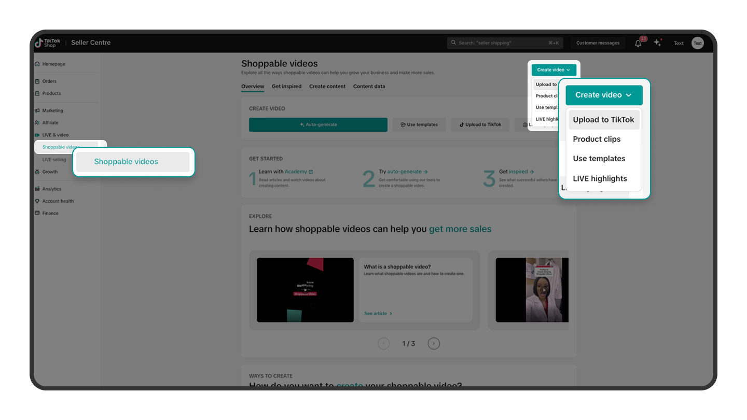
Task: Advance to next carousel slide arrow
Action: click(434, 343)
